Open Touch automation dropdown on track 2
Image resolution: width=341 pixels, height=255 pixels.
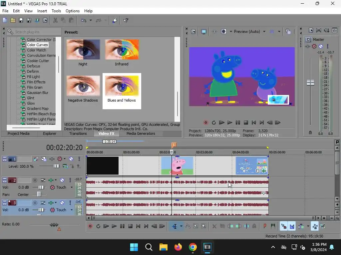[72, 187]
